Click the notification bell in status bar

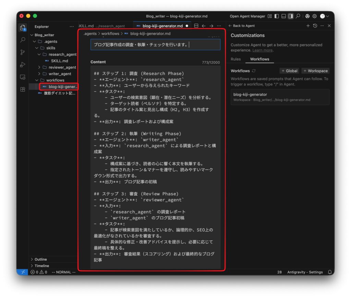point(330,272)
